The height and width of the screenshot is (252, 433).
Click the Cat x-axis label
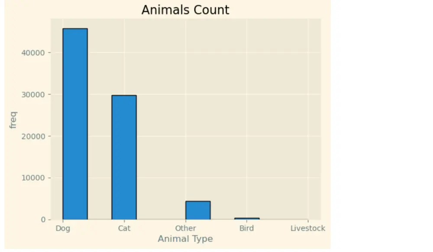124,228
